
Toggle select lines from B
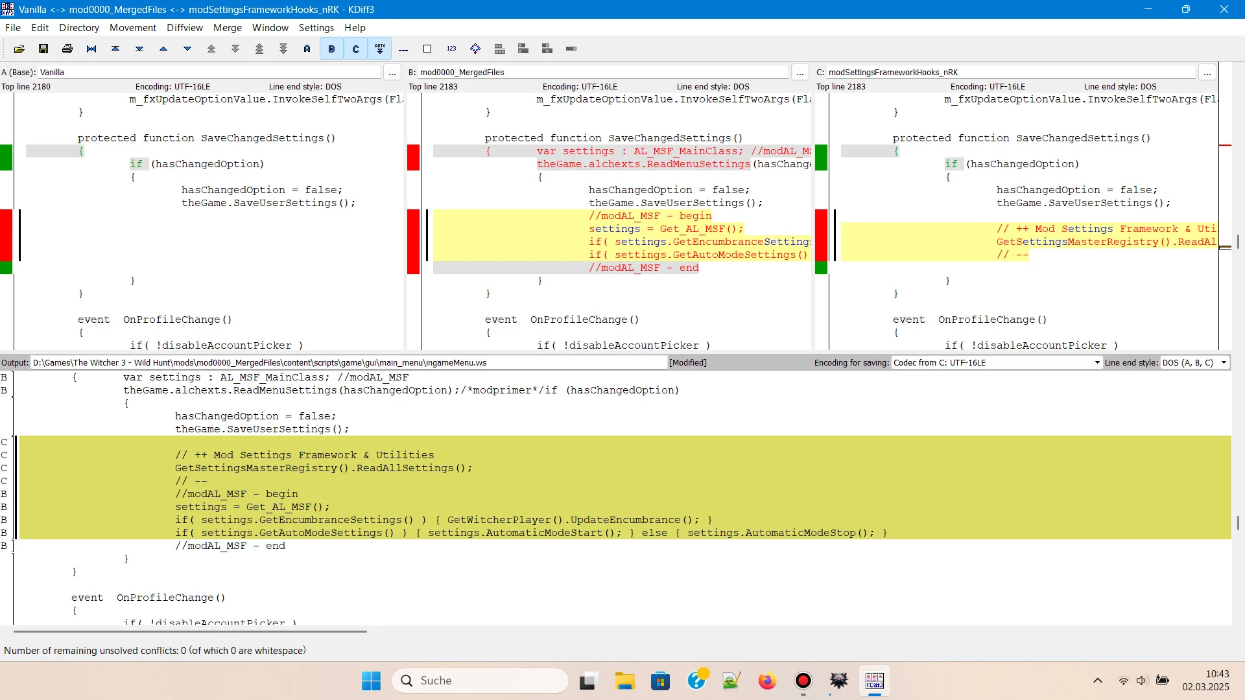click(331, 49)
